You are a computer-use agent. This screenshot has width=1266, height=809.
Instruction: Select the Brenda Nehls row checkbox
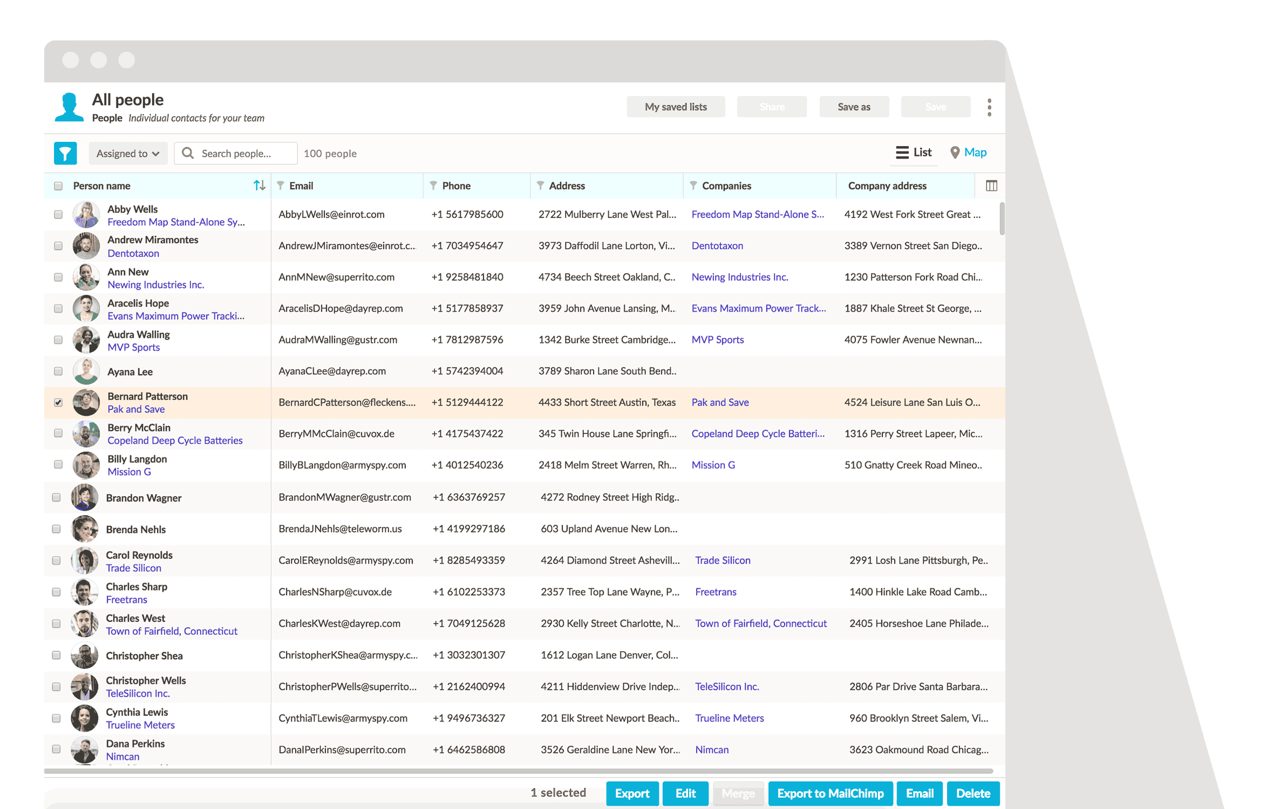(56, 529)
